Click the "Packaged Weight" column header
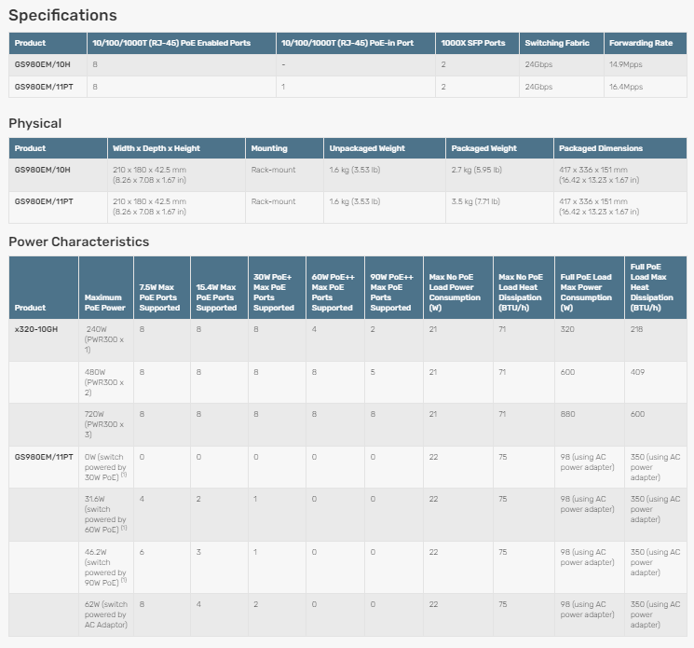694x648 pixels. click(x=499, y=148)
